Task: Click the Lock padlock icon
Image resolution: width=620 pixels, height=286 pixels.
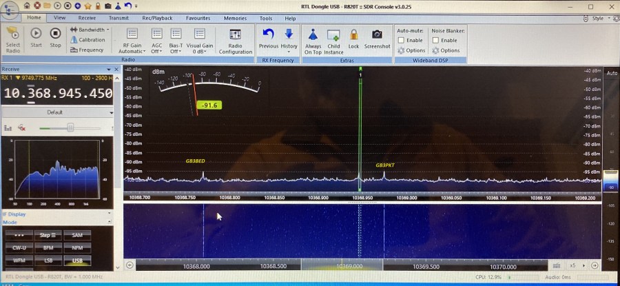Action: coord(353,37)
